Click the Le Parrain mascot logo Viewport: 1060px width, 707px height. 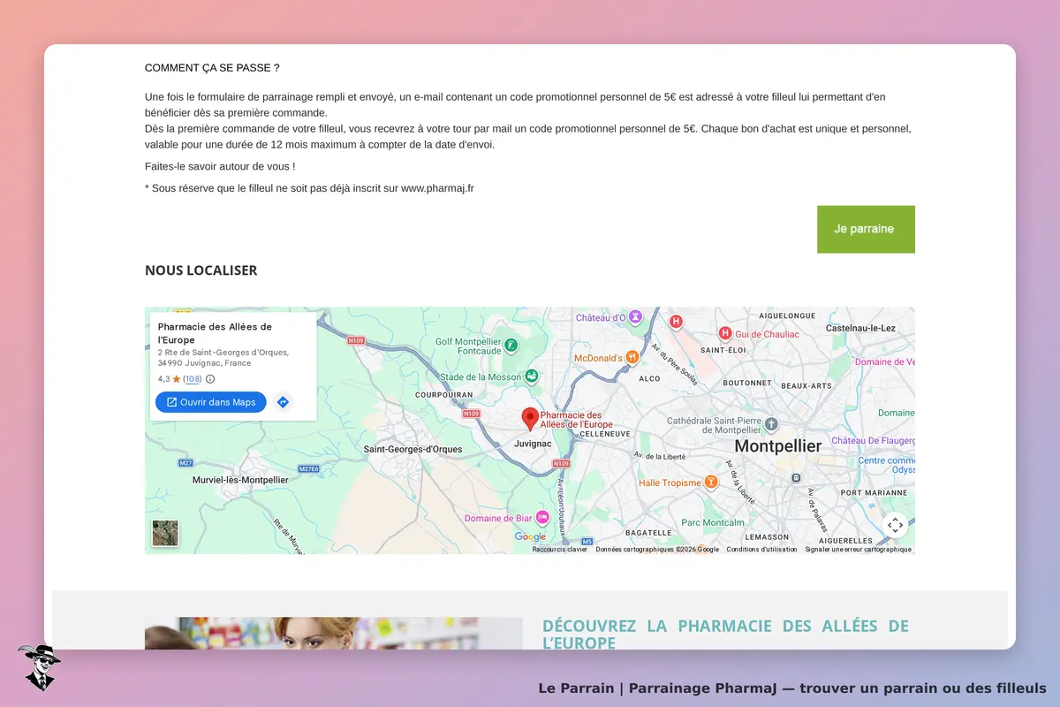coord(39,667)
